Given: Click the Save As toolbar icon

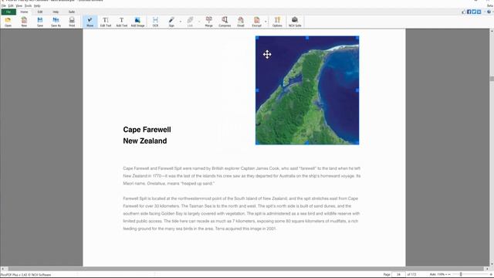Looking at the screenshot, I should [56, 22].
